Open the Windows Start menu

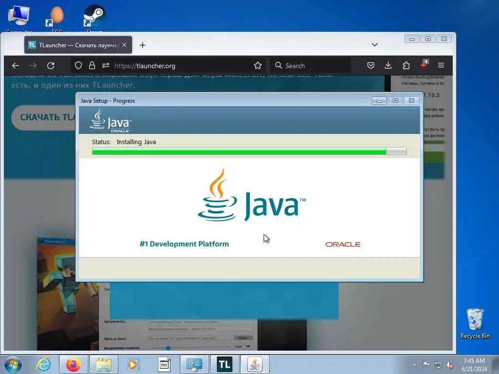pyautogui.click(x=13, y=364)
